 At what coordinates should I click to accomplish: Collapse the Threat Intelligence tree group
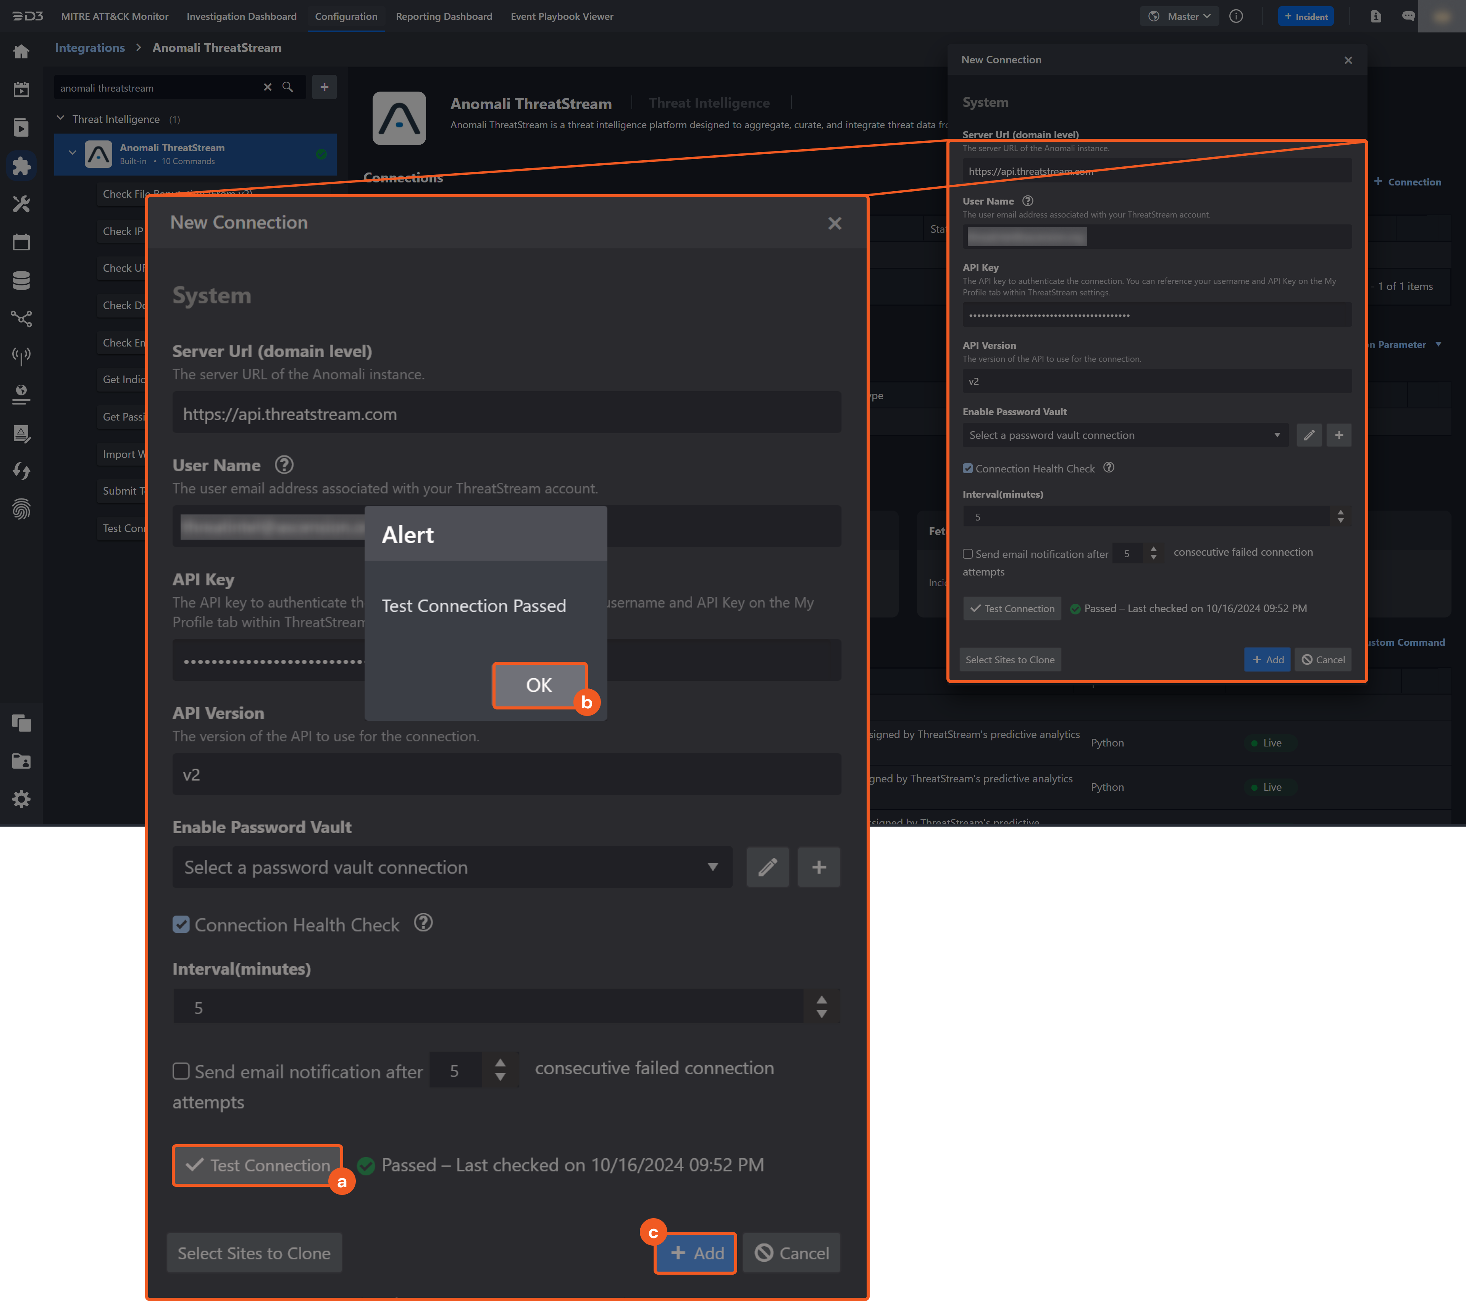pyautogui.click(x=60, y=118)
